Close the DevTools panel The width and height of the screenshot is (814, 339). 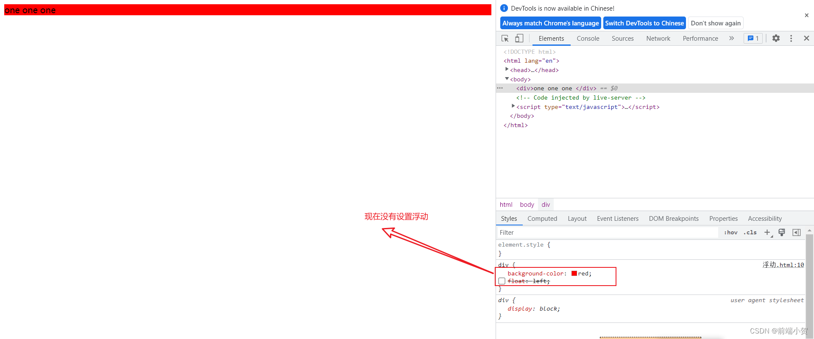coord(806,39)
